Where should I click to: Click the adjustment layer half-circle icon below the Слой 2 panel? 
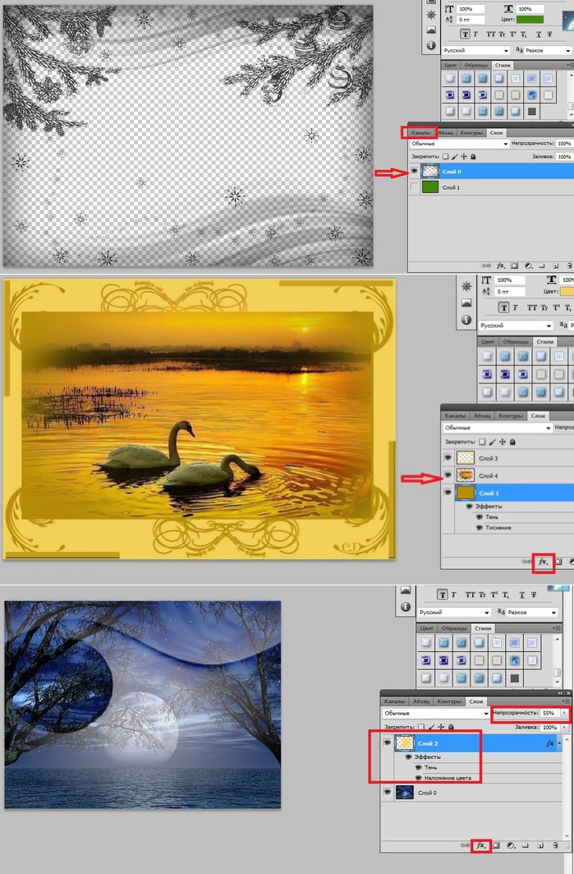coord(511,845)
